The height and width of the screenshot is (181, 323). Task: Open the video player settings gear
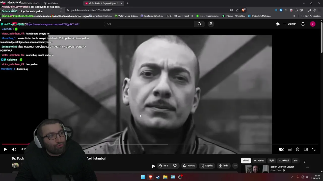(x=298, y=149)
